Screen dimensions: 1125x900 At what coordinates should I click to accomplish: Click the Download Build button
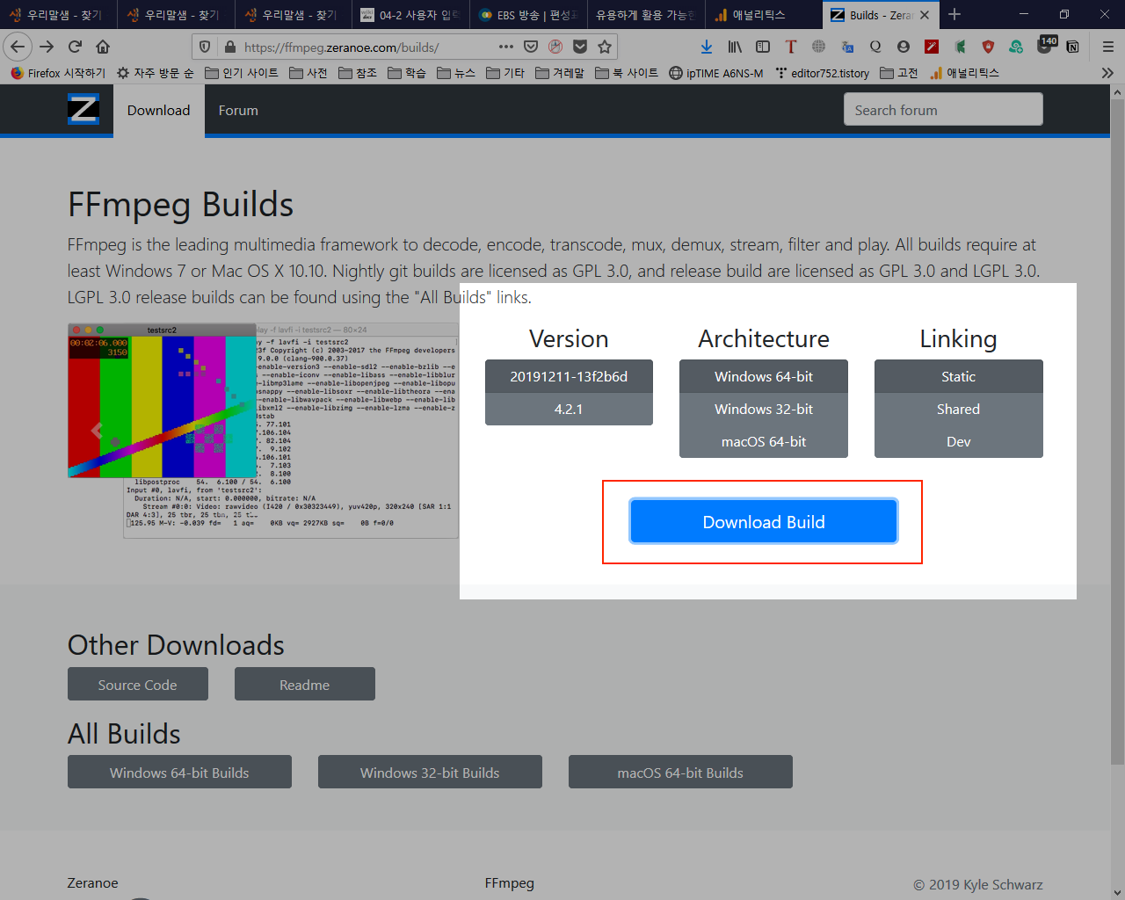(x=764, y=521)
